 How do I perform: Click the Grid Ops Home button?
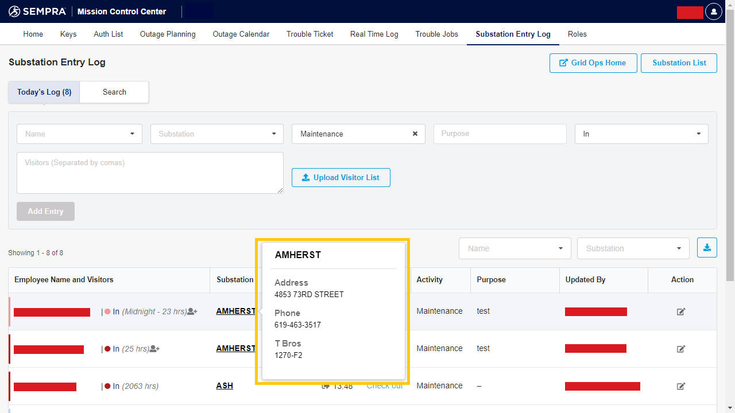coord(593,63)
